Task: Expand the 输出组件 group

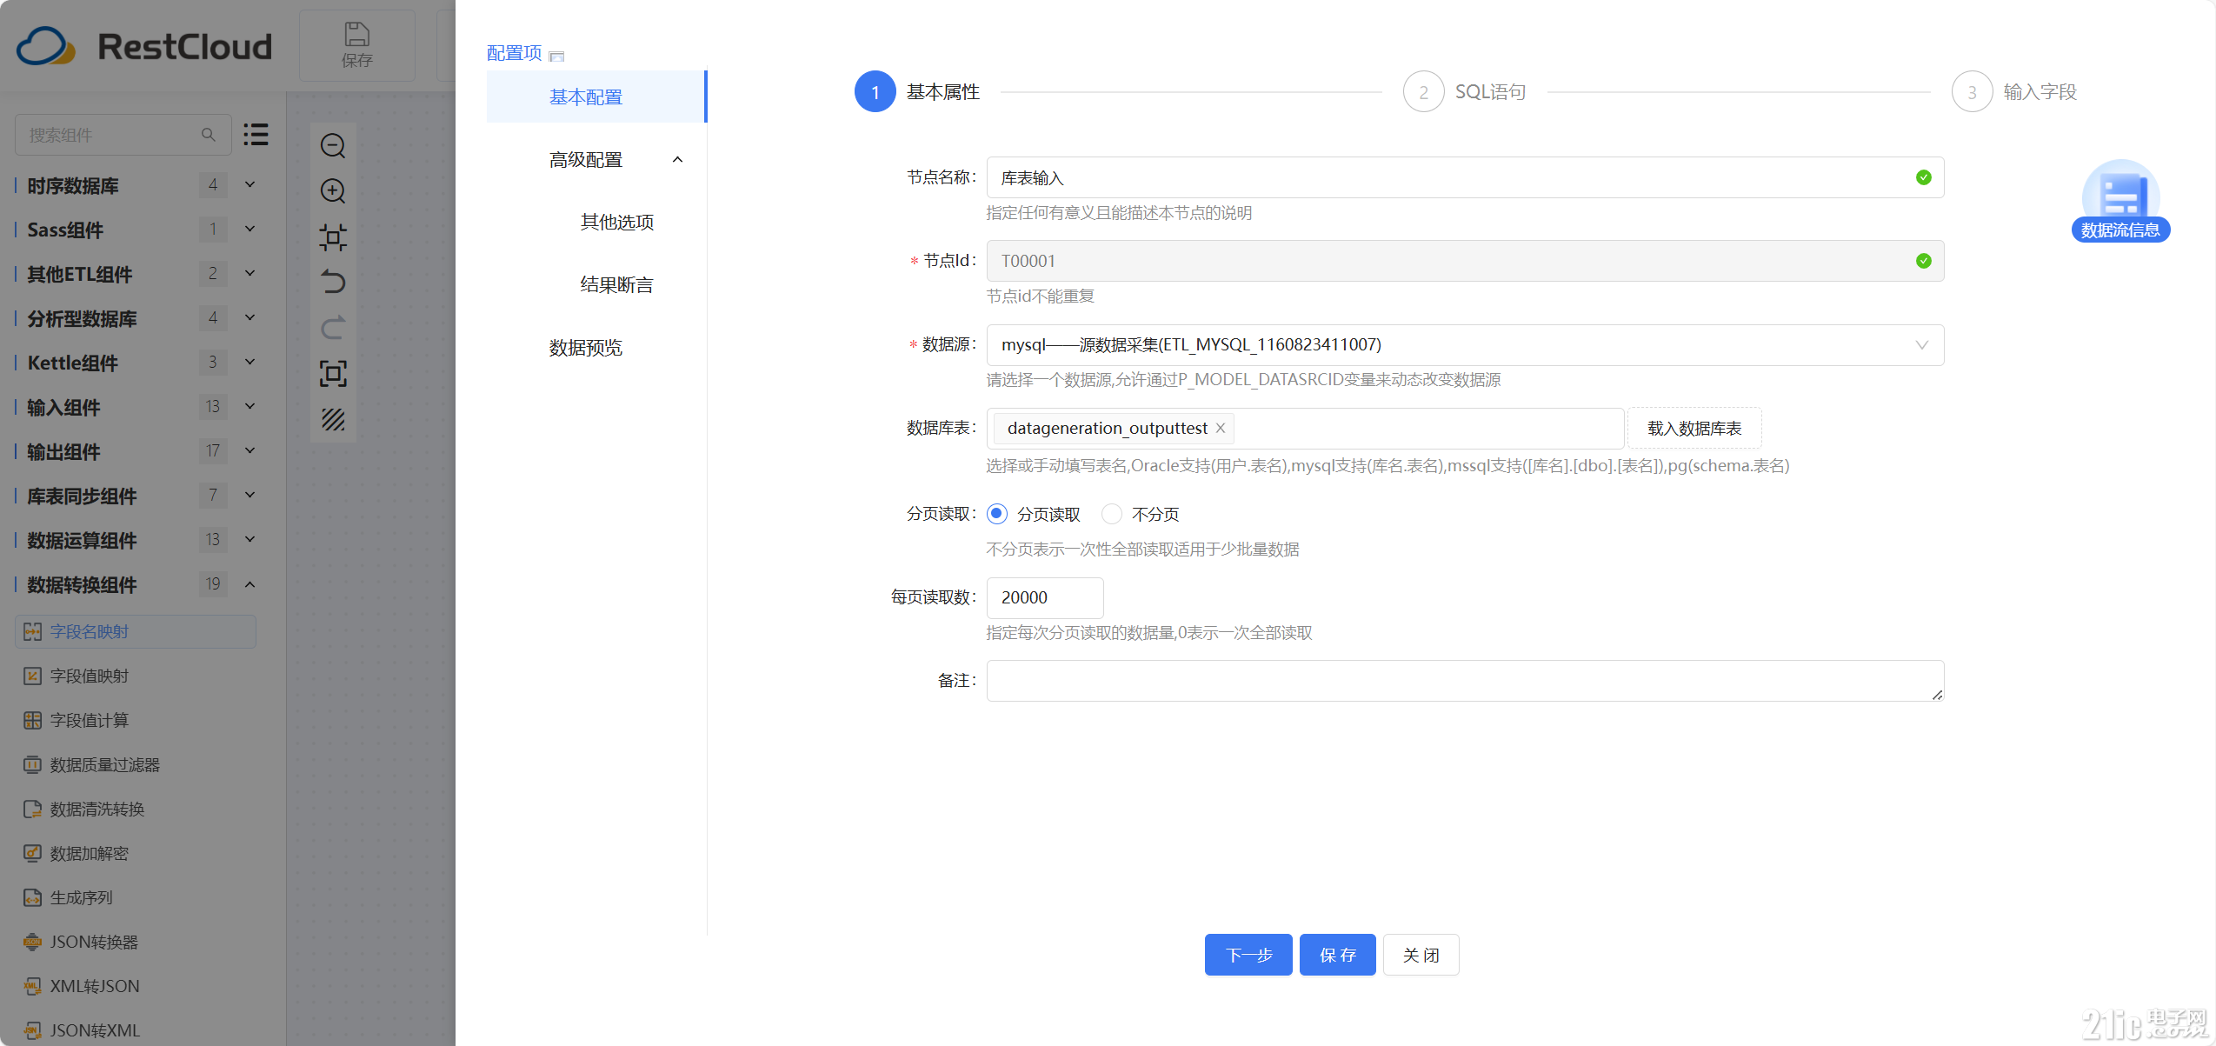Action: (x=250, y=450)
